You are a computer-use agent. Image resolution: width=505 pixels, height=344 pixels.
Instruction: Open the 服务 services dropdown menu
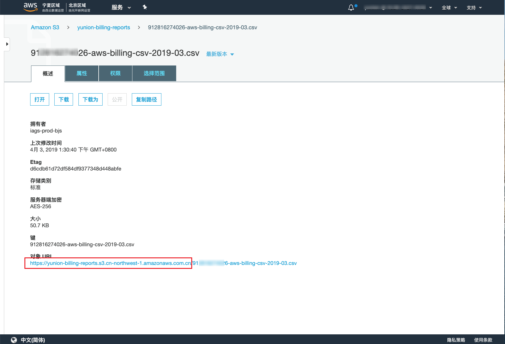pyautogui.click(x=121, y=8)
